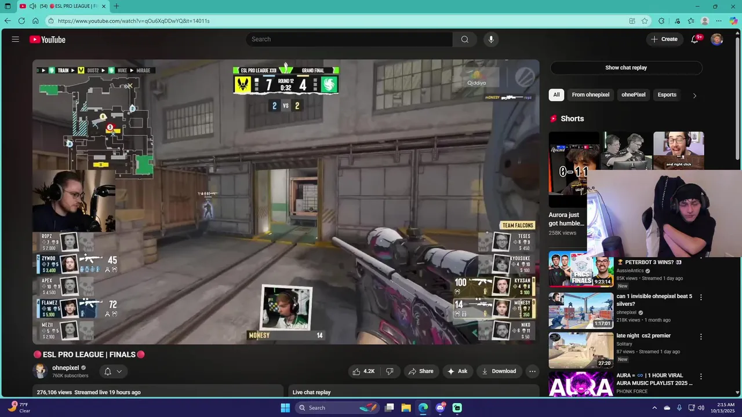The height and width of the screenshot is (417, 742).
Task: Add this page to favorites
Action: click(x=645, y=21)
